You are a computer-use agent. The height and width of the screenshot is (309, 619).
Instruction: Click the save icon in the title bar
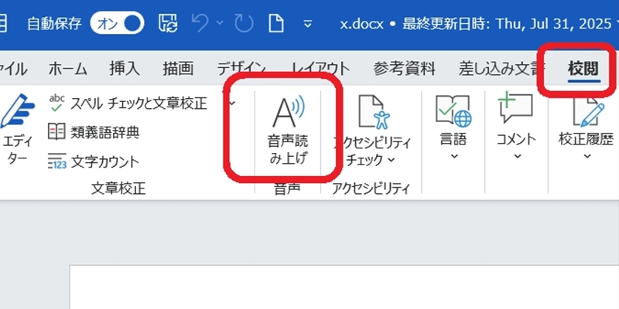[169, 24]
